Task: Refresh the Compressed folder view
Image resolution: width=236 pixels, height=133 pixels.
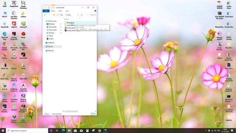Action: click(x=82, y=15)
